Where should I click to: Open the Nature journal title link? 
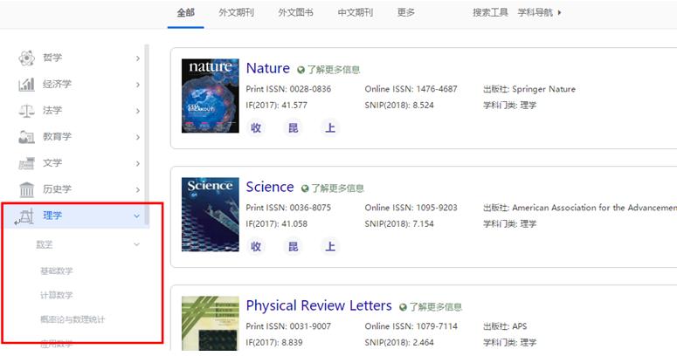267,68
